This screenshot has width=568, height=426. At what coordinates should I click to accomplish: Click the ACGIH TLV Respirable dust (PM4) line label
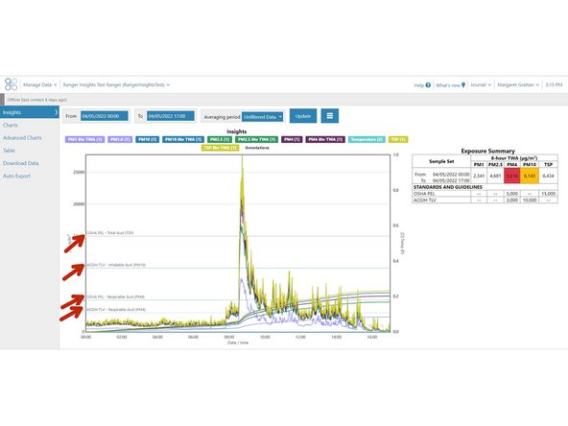[116, 309]
